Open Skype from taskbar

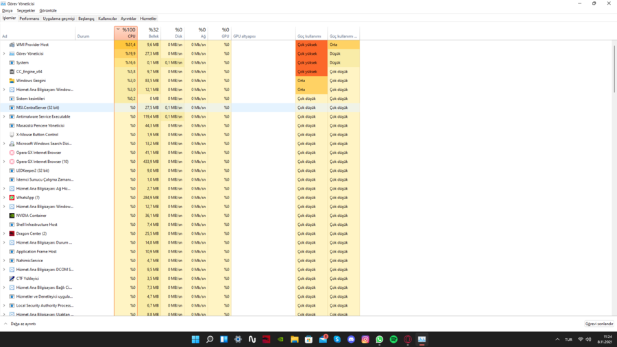point(337,339)
